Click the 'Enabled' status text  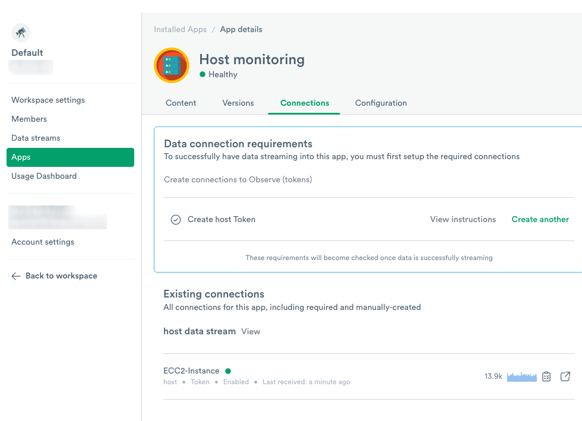click(236, 382)
